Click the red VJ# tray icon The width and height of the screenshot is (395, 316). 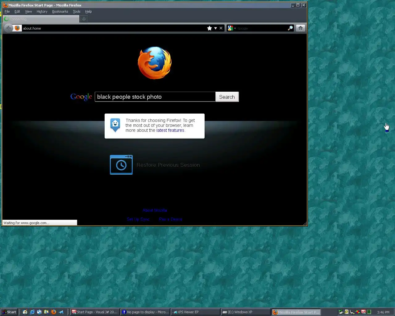(x=364, y=312)
